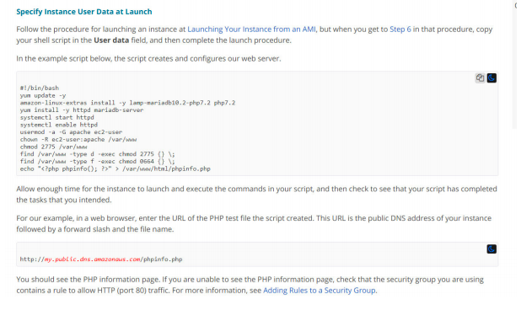Follow the Step 6 link
521x310 pixels.
(x=400, y=29)
